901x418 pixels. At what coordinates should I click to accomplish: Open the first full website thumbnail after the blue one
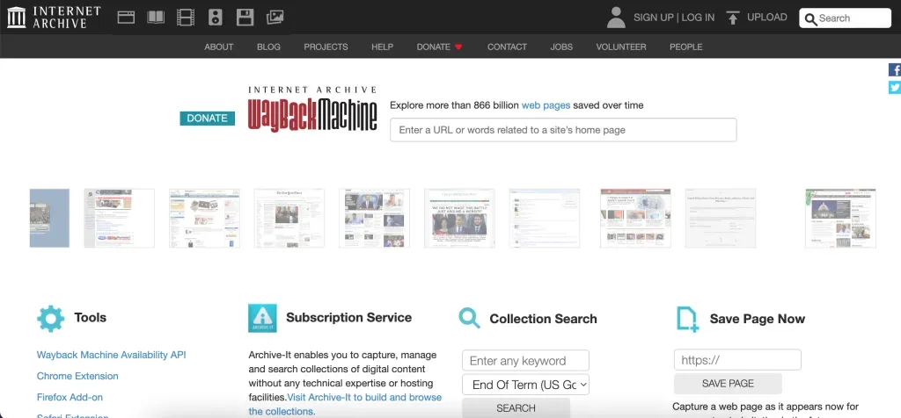coord(119,219)
